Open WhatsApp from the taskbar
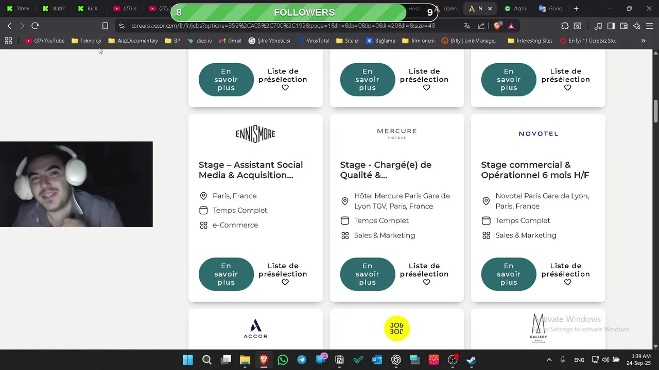This screenshot has width=659, height=370. 283,360
